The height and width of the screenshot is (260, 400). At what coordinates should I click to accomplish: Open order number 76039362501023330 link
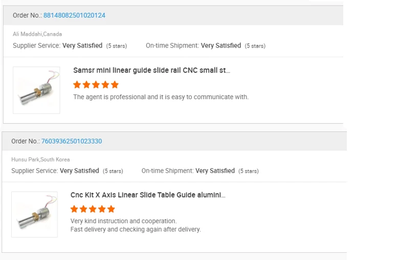pyautogui.click(x=72, y=141)
